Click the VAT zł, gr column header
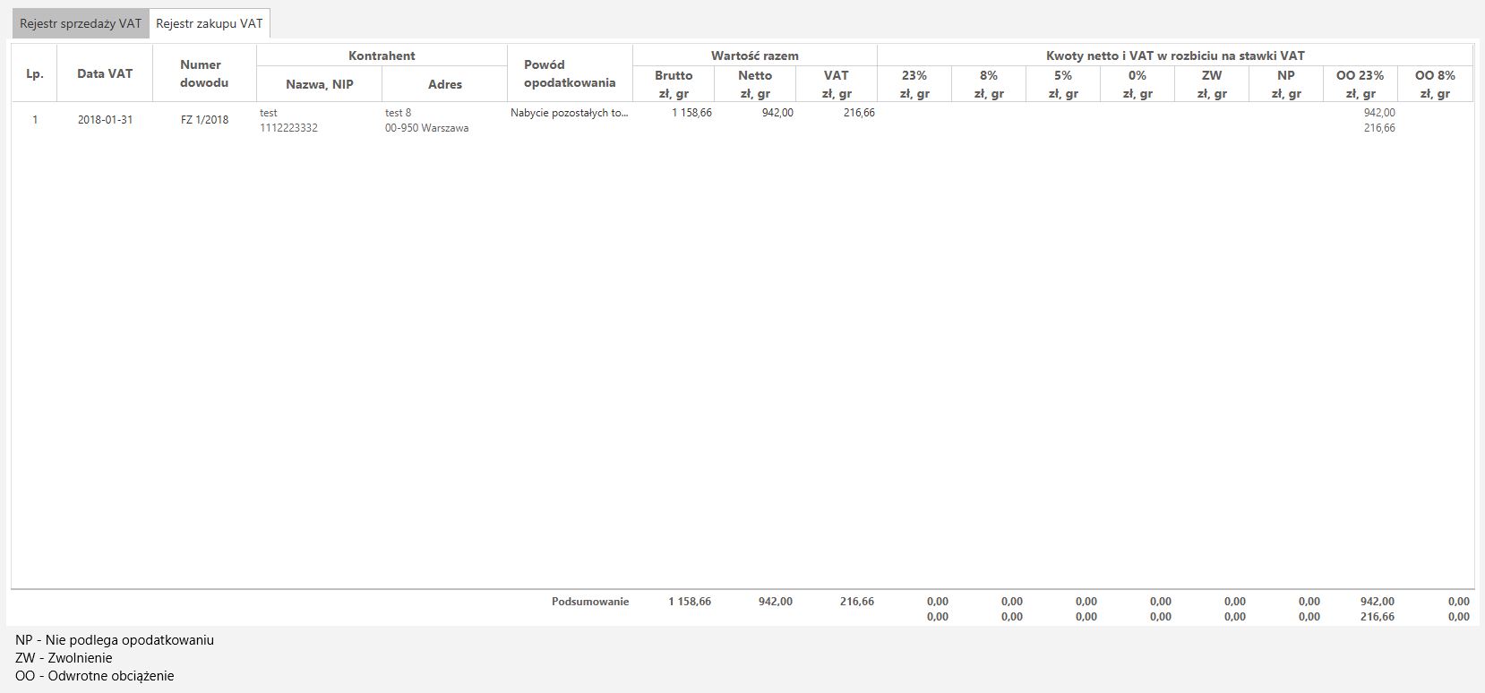Screen dimensions: 1485x693 click(x=836, y=84)
